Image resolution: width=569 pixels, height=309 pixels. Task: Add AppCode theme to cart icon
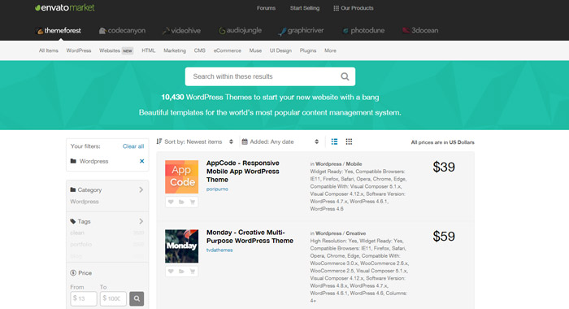coord(193,202)
